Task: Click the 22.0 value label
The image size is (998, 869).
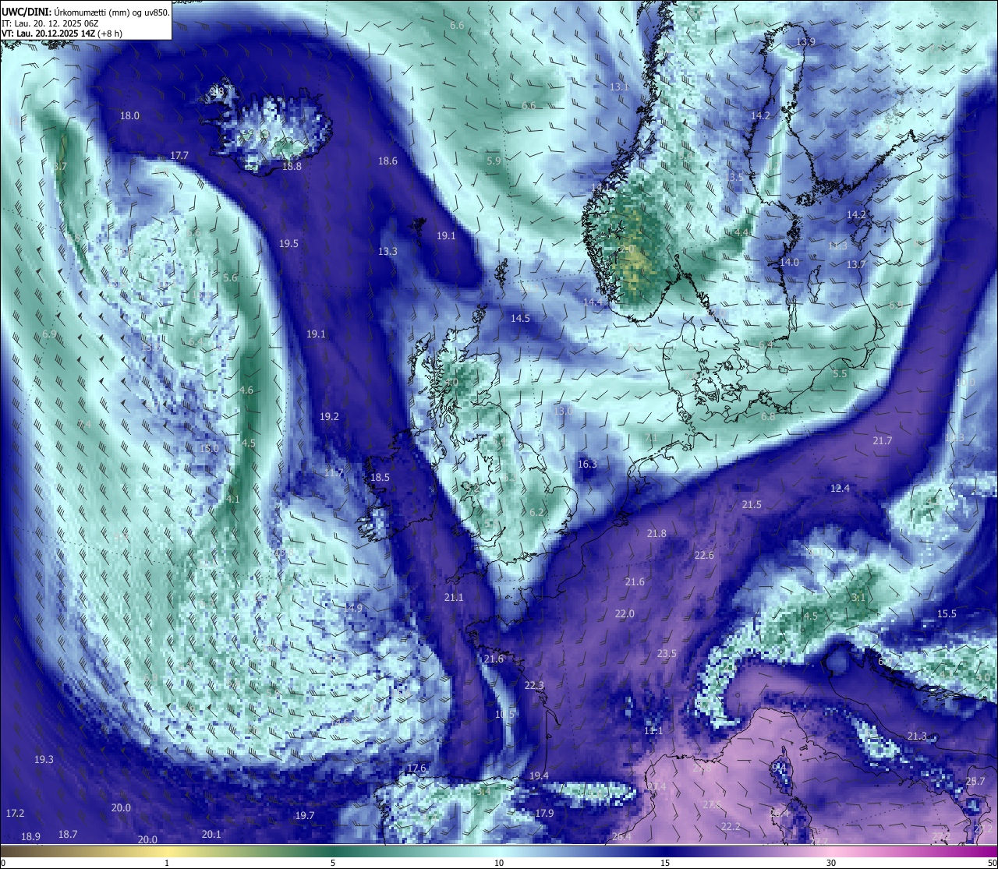Action: pyautogui.click(x=625, y=614)
